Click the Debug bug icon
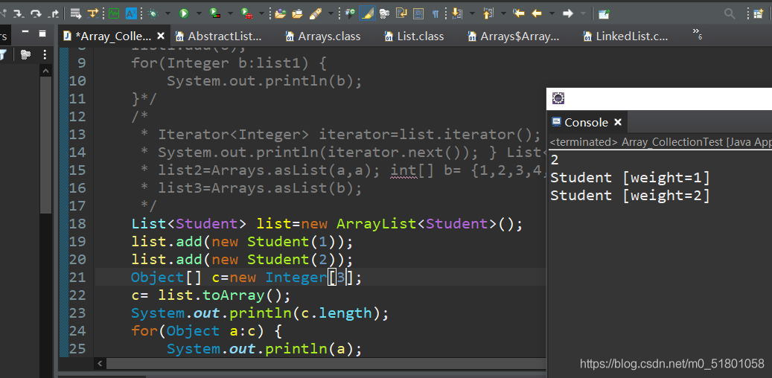This screenshot has height=378, width=772. point(153,13)
